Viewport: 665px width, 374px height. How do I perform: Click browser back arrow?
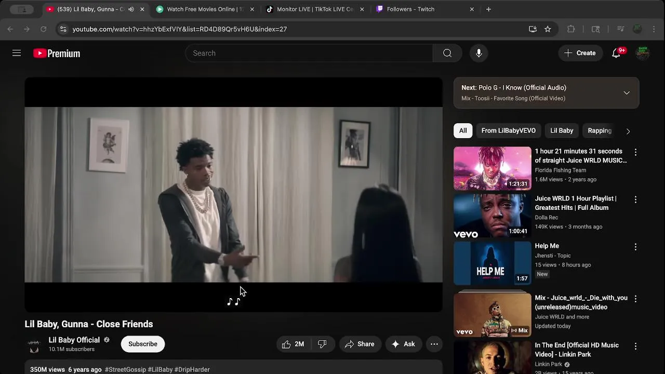pyautogui.click(x=10, y=29)
